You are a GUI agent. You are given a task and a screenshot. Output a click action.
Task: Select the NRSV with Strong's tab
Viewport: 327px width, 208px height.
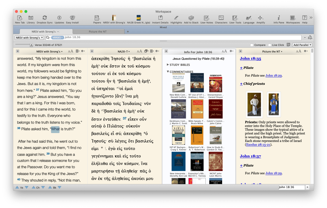(44, 31)
